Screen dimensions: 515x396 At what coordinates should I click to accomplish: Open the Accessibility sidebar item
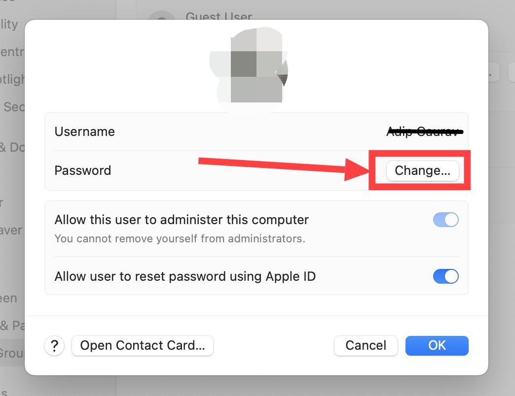click(x=9, y=24)
